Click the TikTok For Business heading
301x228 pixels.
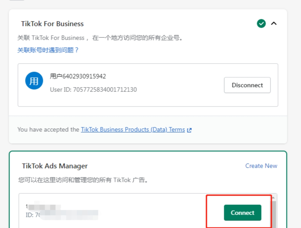tap(52, 24)
